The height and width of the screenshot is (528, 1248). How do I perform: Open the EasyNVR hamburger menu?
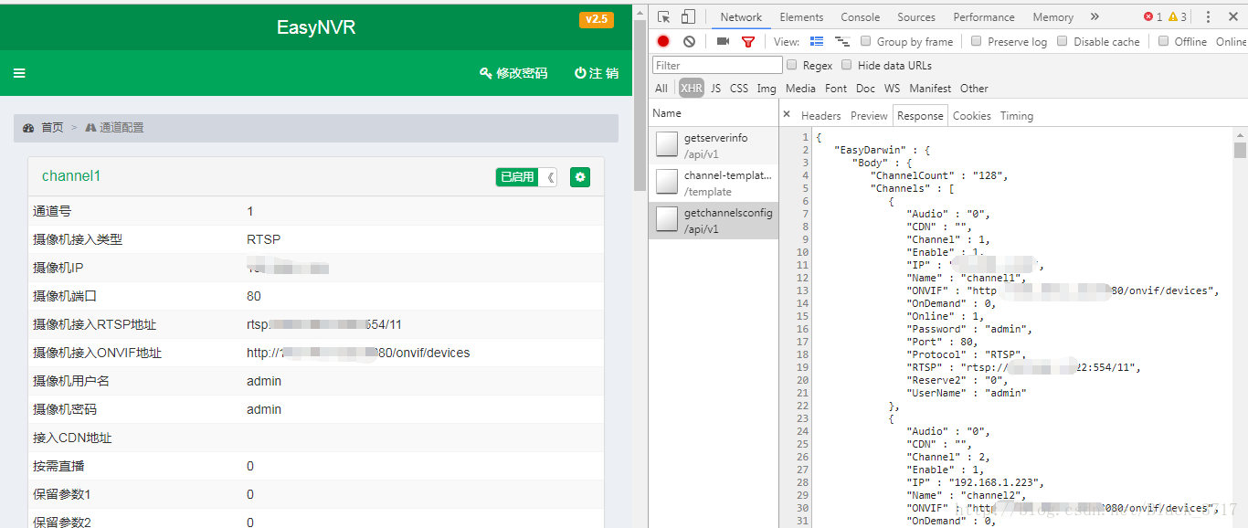coord(19,73)
